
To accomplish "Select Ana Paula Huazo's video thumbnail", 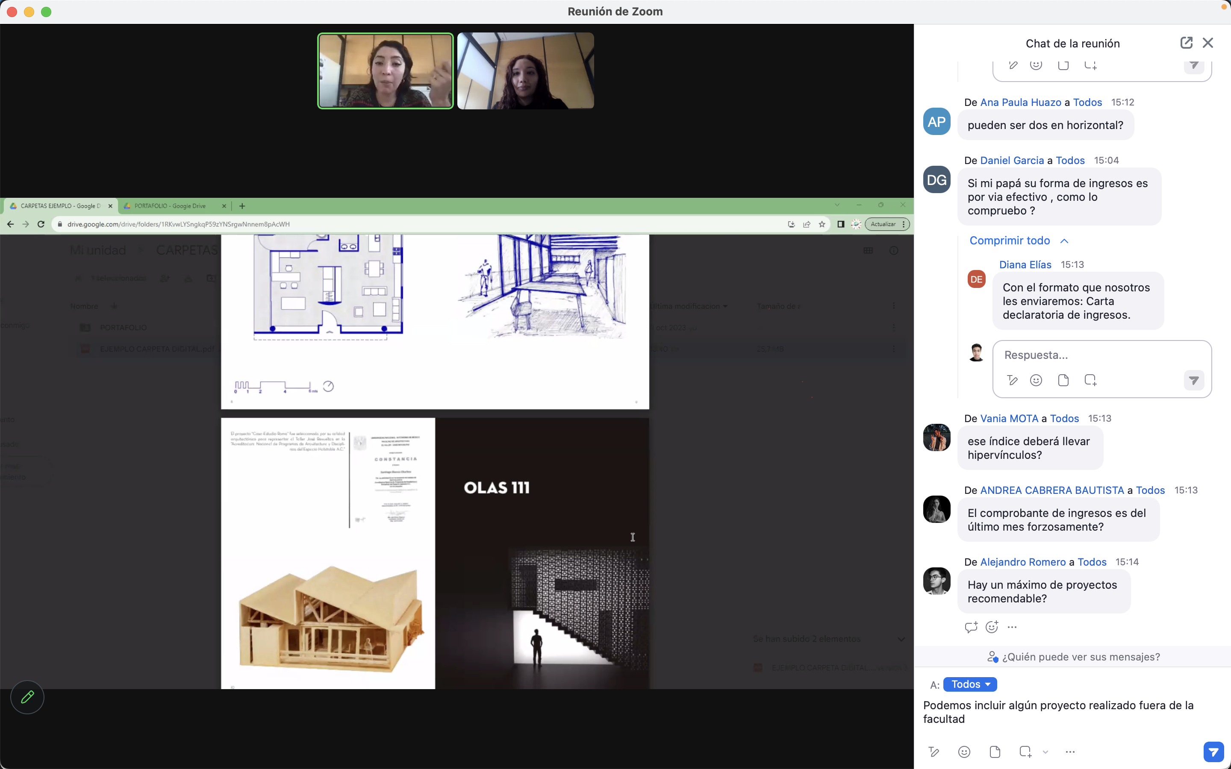I will (x=385, y=70).
